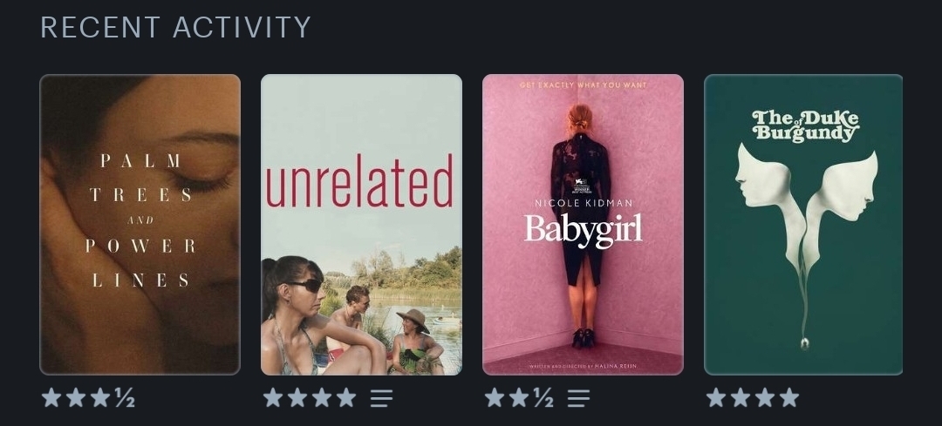Select the first star under unrelated
The height and width of the screenshot is (426, 942).
pyautogui.click(x=273, y=397)
